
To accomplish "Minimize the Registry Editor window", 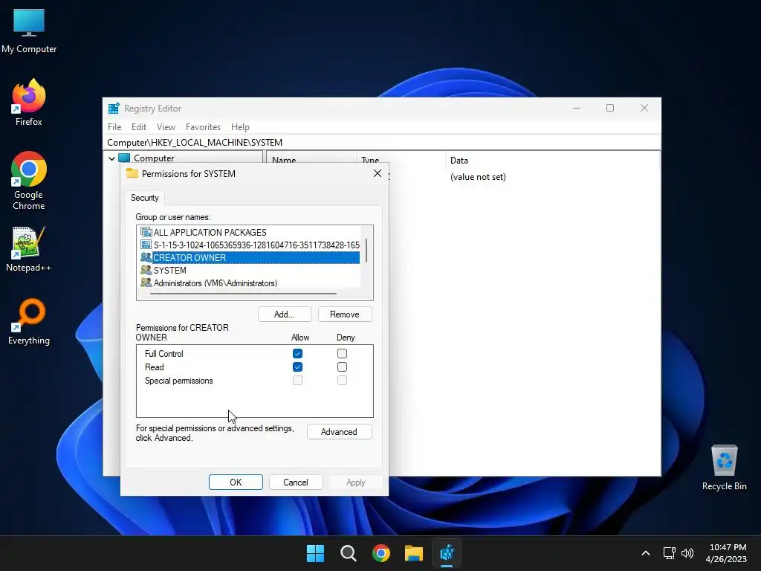I will pos(577,108).
